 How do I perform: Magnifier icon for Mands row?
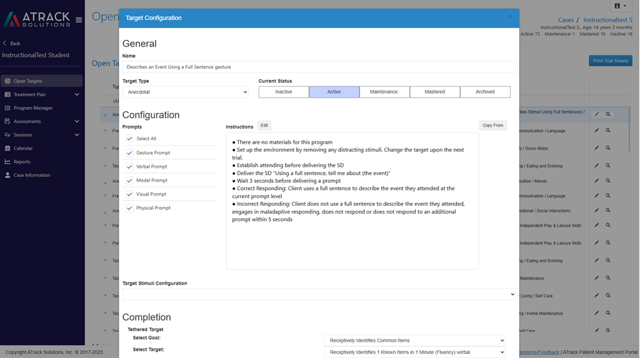click(608, 180)
